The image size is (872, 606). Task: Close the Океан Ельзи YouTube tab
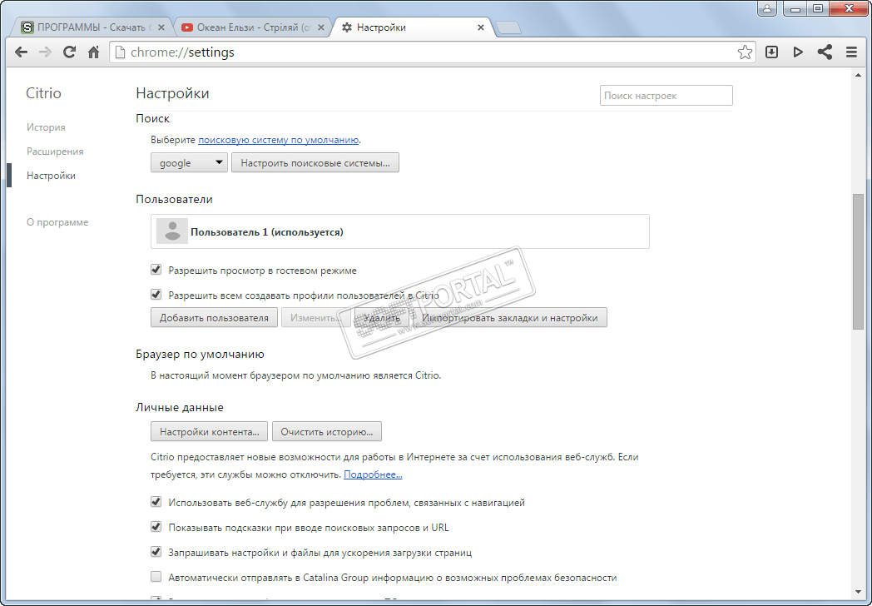pyautogui.click(x=321, y=27)
